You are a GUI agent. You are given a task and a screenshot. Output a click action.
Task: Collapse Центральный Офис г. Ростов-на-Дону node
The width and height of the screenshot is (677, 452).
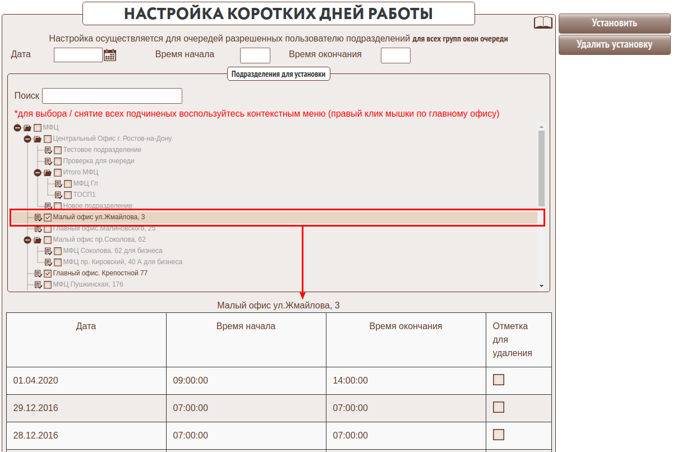coord(27,139)
